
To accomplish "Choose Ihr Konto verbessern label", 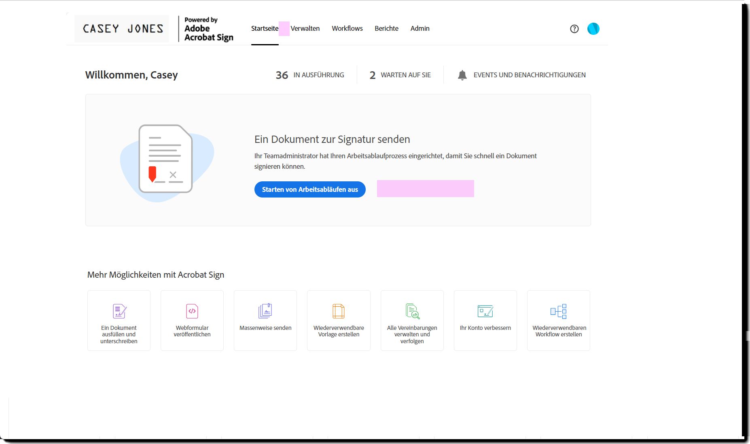I will tap(485, 328).
